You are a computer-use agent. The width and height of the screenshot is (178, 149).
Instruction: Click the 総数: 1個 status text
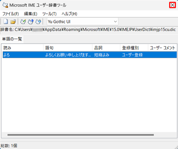point(9,146)
